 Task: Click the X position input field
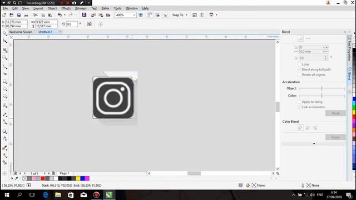(x=16, y=22)
